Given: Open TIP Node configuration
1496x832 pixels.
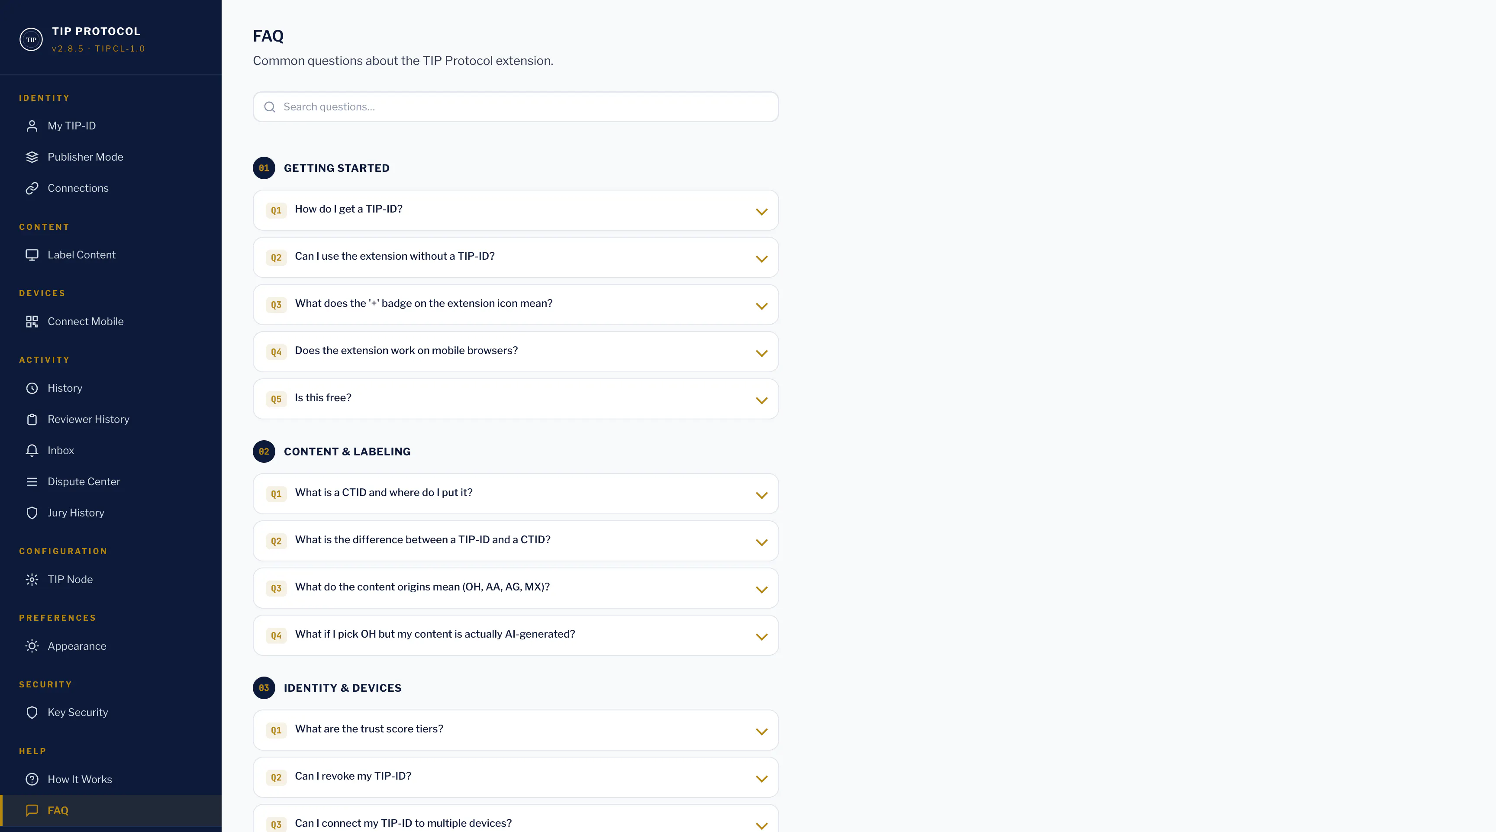Looking at the screenshot, I should tap(110, 580).
